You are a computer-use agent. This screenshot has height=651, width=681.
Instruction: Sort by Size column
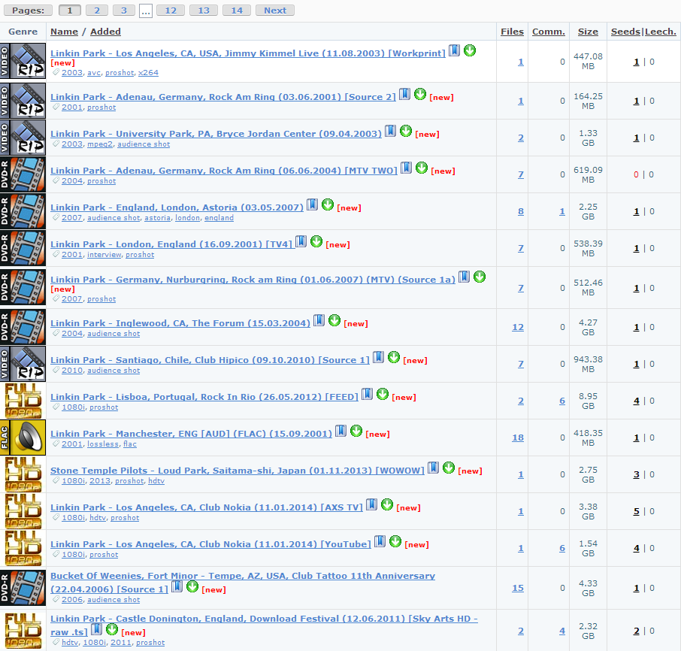(x=588, y=32)
